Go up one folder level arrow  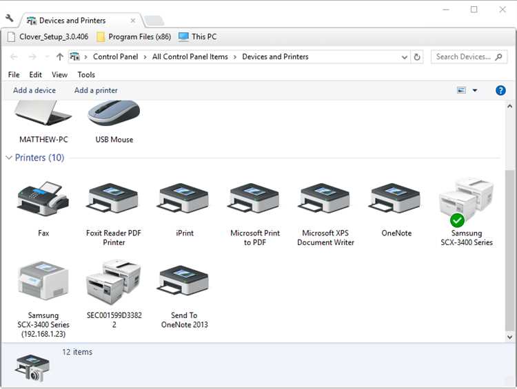pos(60,57)
